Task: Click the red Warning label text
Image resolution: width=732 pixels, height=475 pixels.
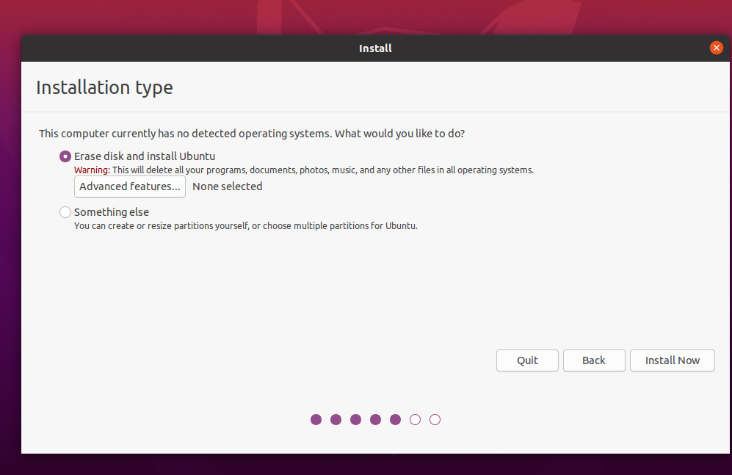Action: [x=92, y=170]
